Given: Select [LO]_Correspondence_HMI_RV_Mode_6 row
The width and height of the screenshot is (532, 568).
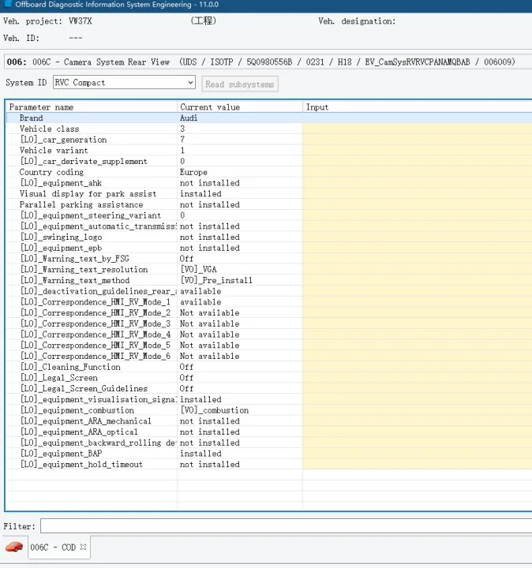Looking at the screenshot, I should pos(269,356).
